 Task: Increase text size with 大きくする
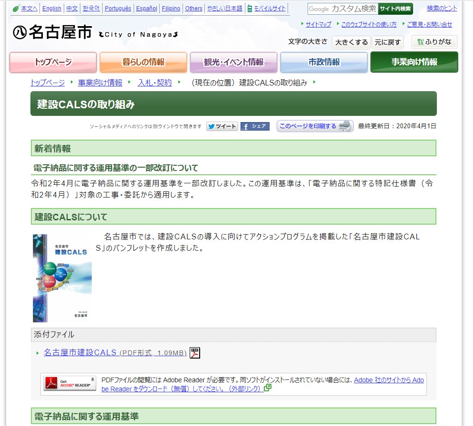point(351,42)
